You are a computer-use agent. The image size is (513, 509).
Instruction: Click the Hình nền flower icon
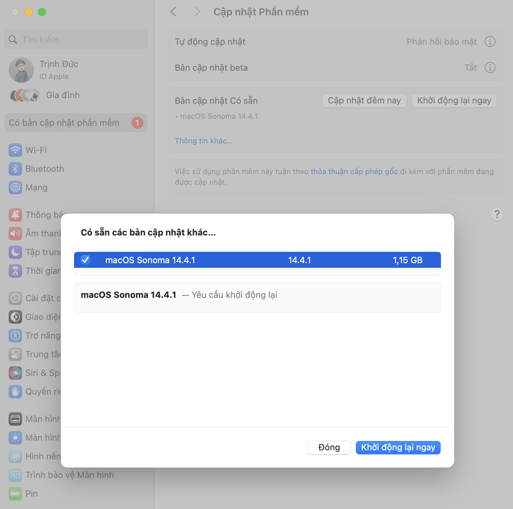click(x=15, y=456)
